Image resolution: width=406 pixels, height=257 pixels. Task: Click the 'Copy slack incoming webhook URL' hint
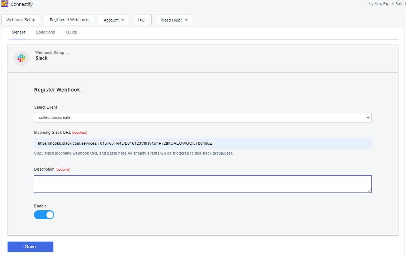pos(134,153)
